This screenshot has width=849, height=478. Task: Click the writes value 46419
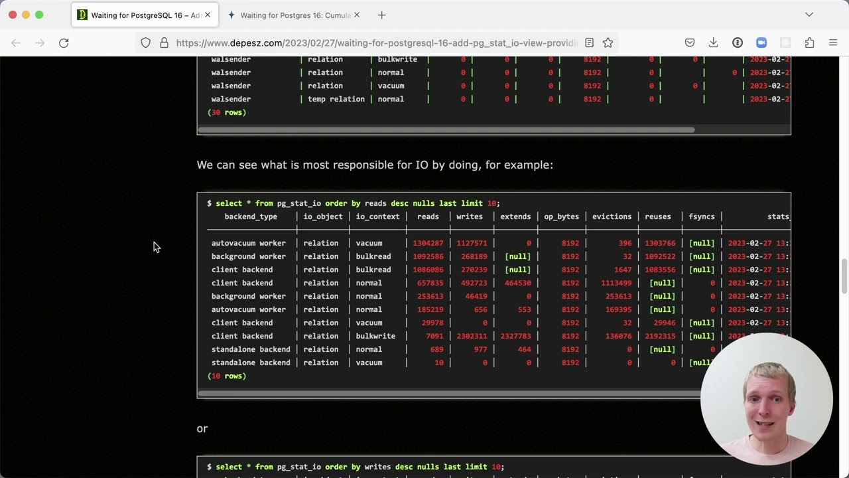coord(476,296)
